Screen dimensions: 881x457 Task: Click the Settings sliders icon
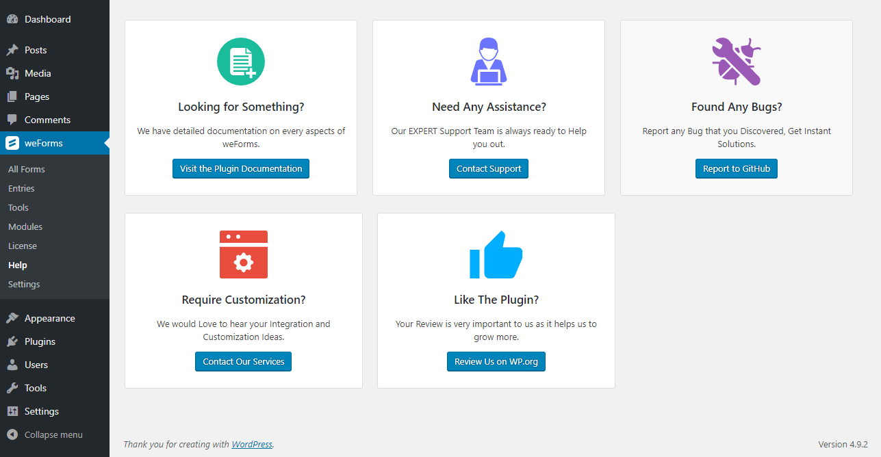click(12, 411)
